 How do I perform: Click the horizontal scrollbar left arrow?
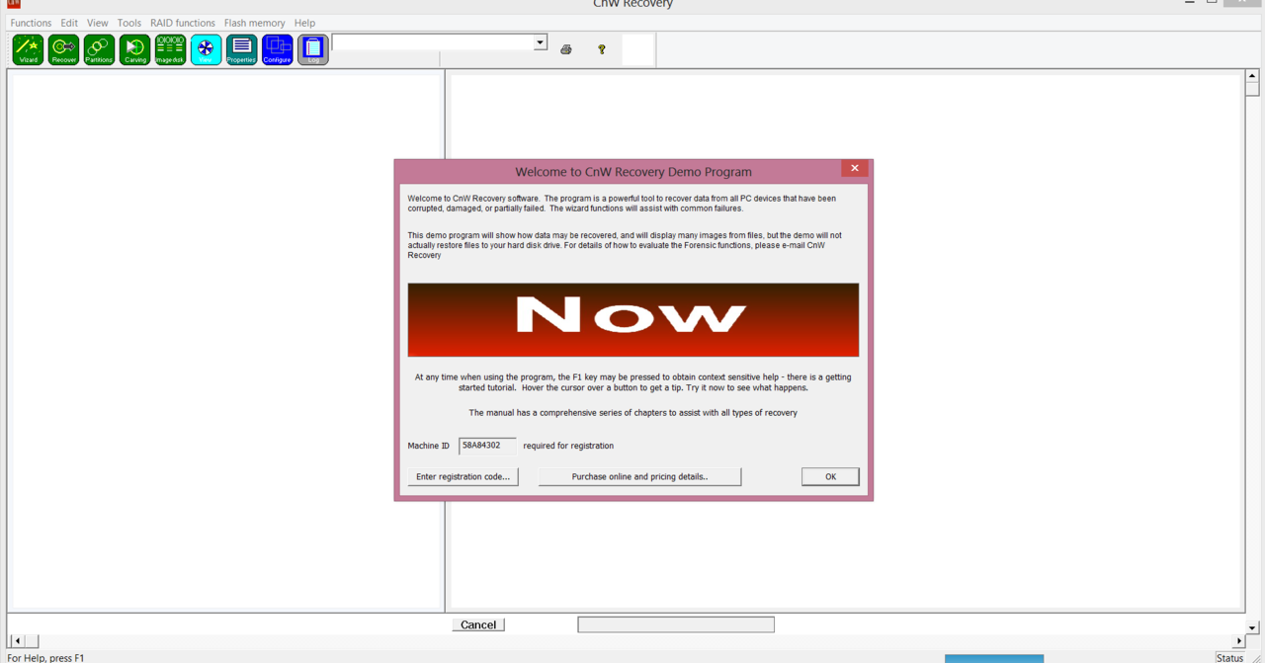18,641
